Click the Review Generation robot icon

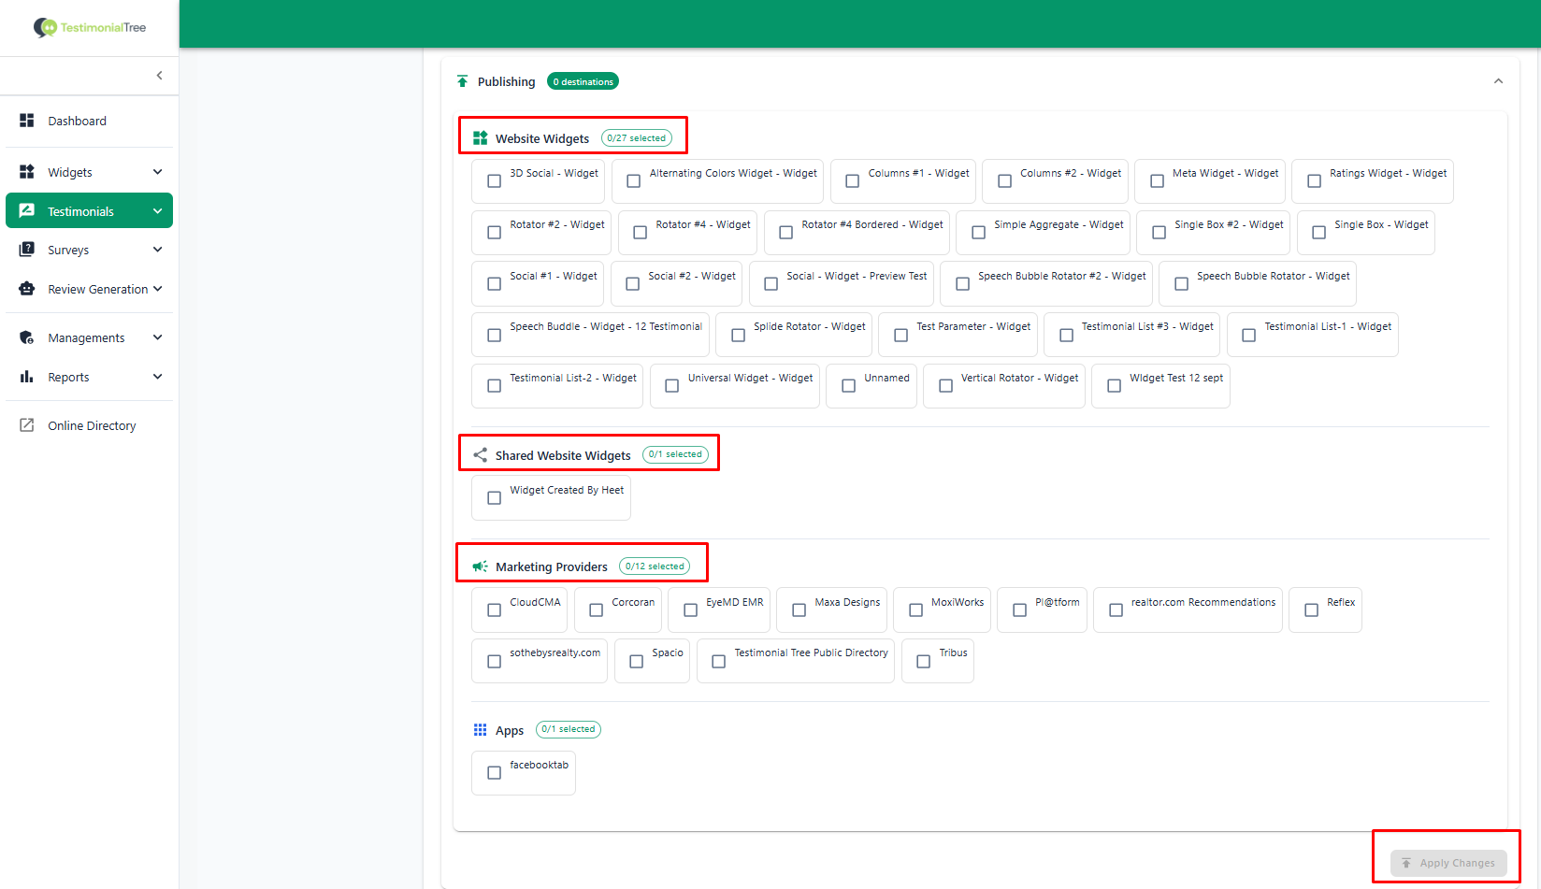point(27,289)
